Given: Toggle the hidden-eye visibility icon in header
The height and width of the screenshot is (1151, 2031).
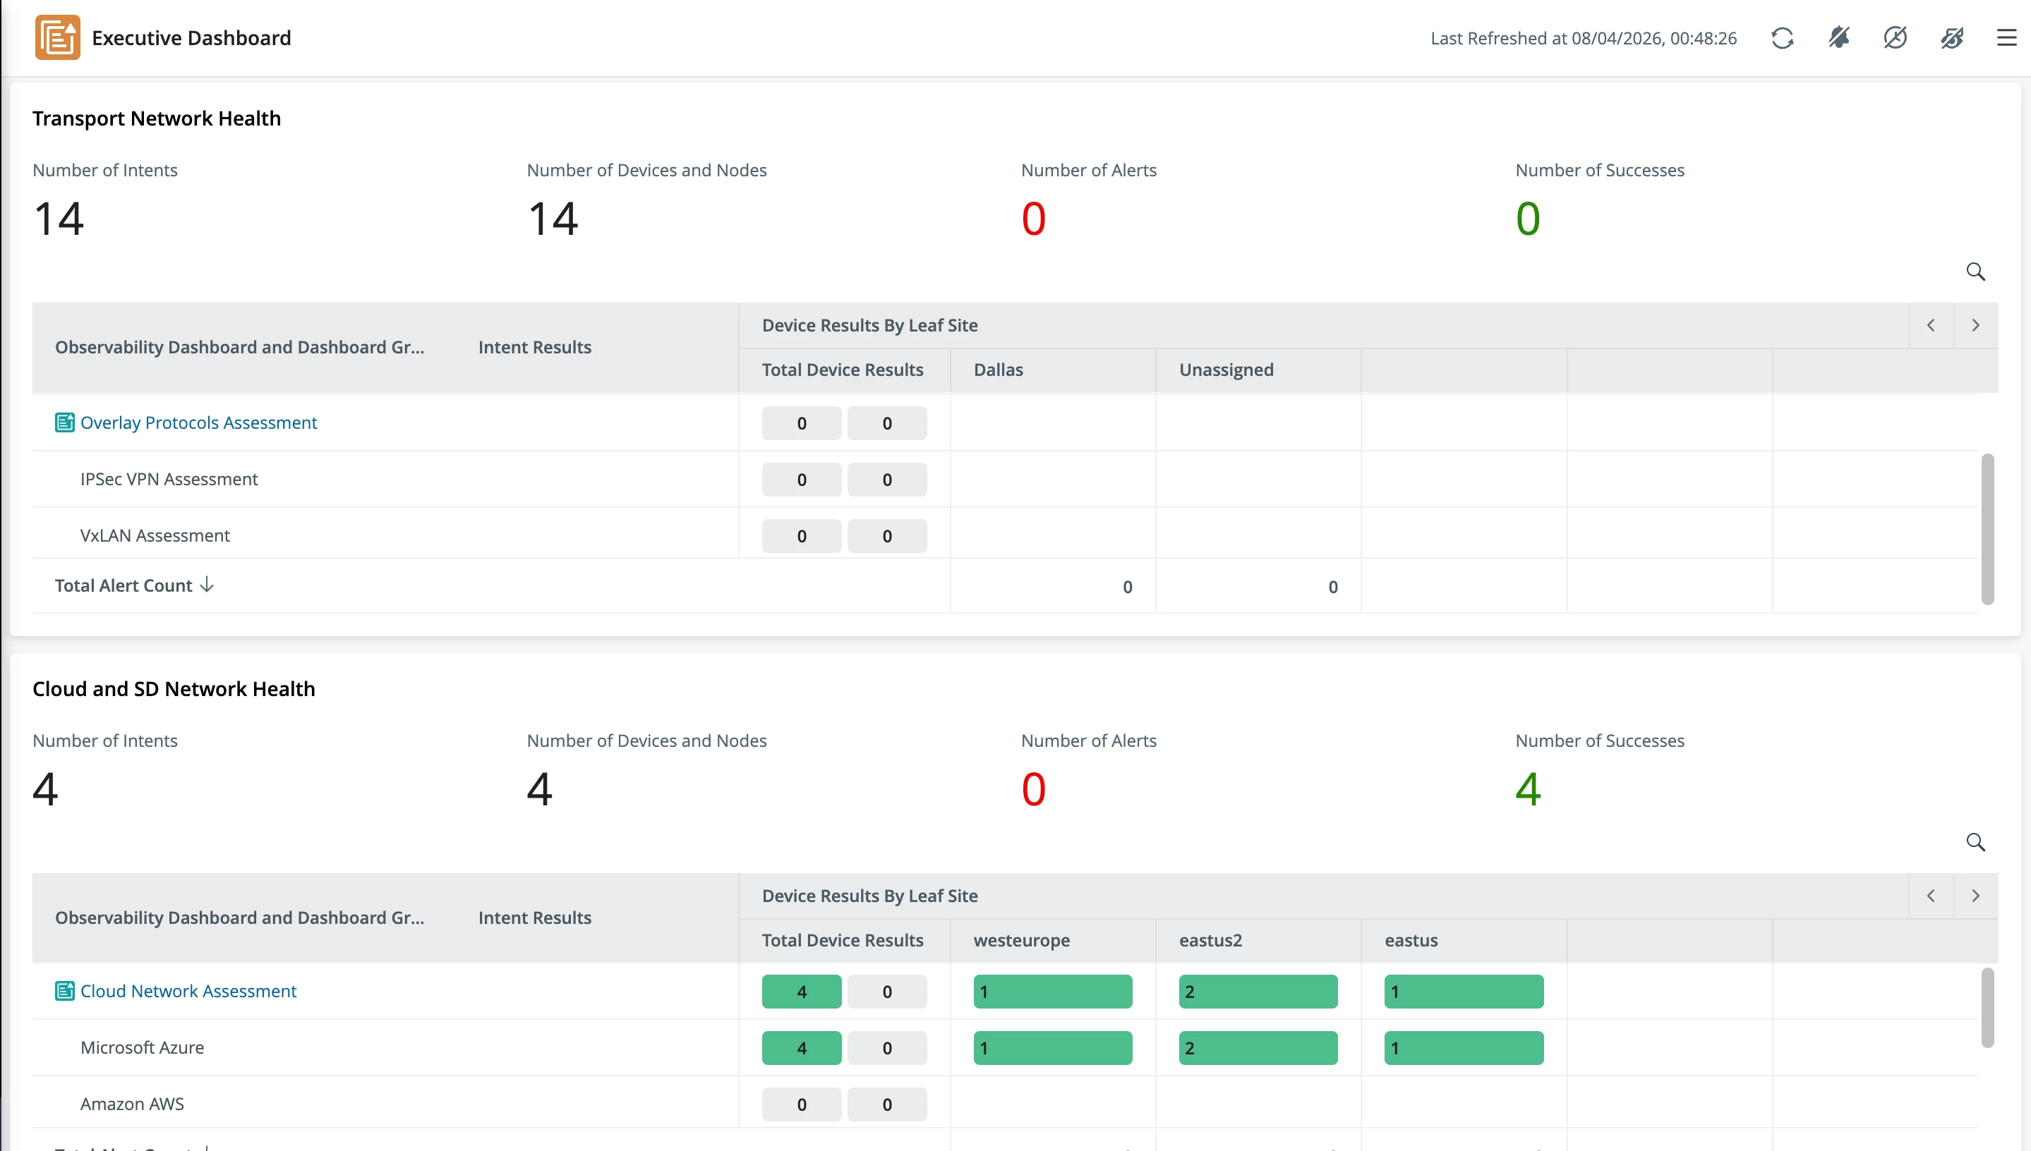Looking at the screenshot, I should [x=1952, y=38].
